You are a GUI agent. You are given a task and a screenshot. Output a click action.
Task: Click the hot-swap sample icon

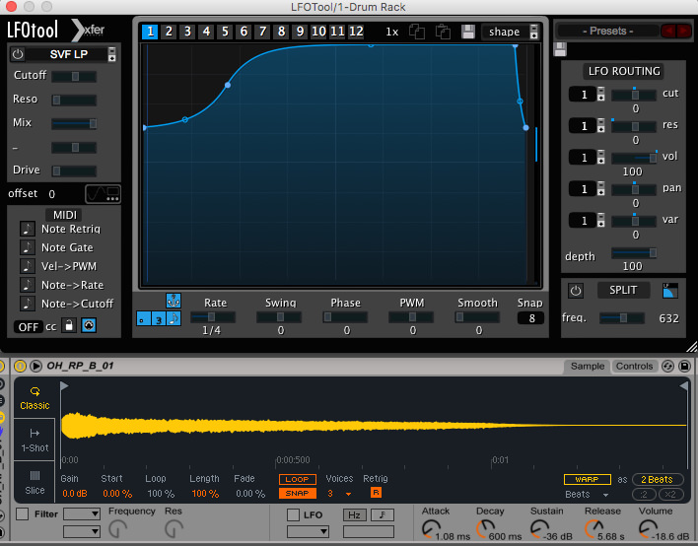click(x=667, y=366)
